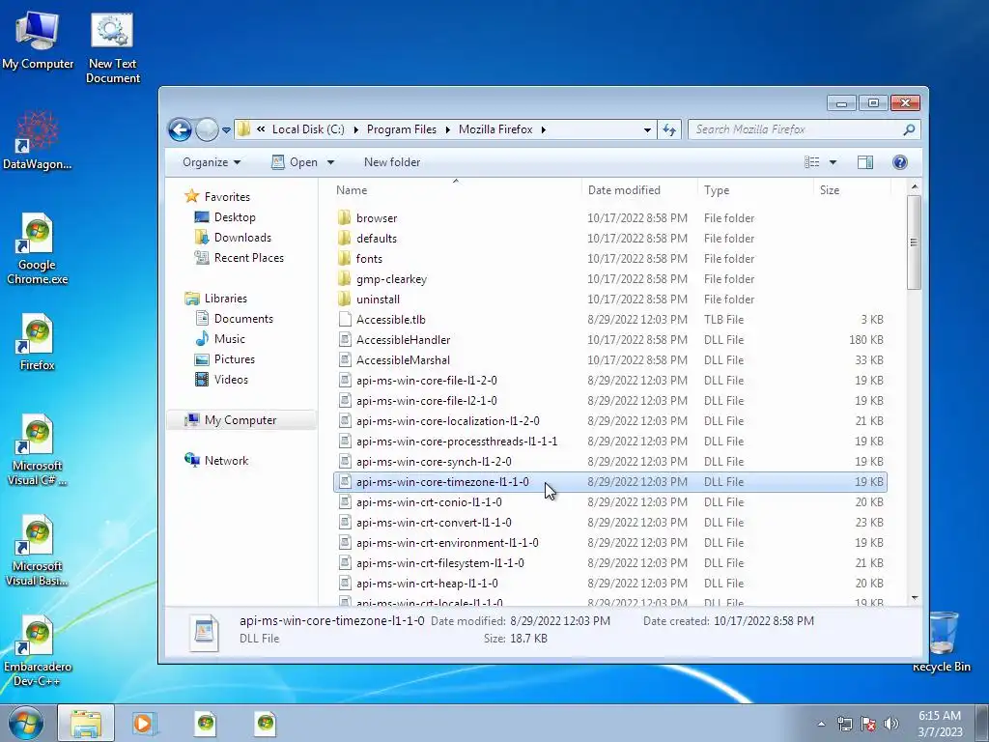Screen dimensions: 989x742
Task: Click the file list vertical scrollbar thumb
Action: (x=914, y=243)
